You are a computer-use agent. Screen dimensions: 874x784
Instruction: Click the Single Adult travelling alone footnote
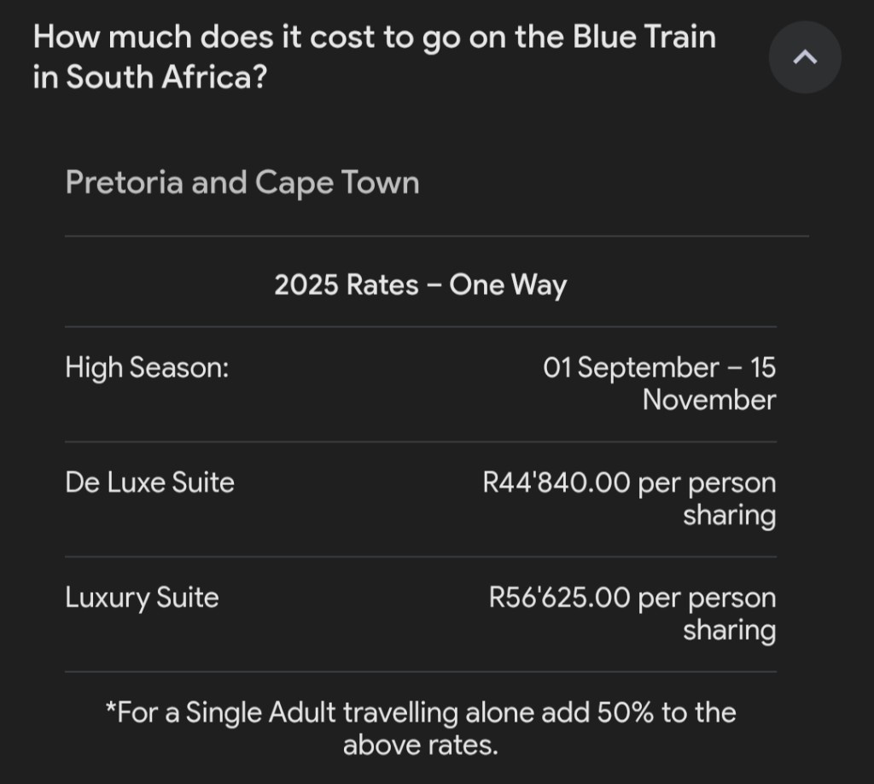coord(420,728)
